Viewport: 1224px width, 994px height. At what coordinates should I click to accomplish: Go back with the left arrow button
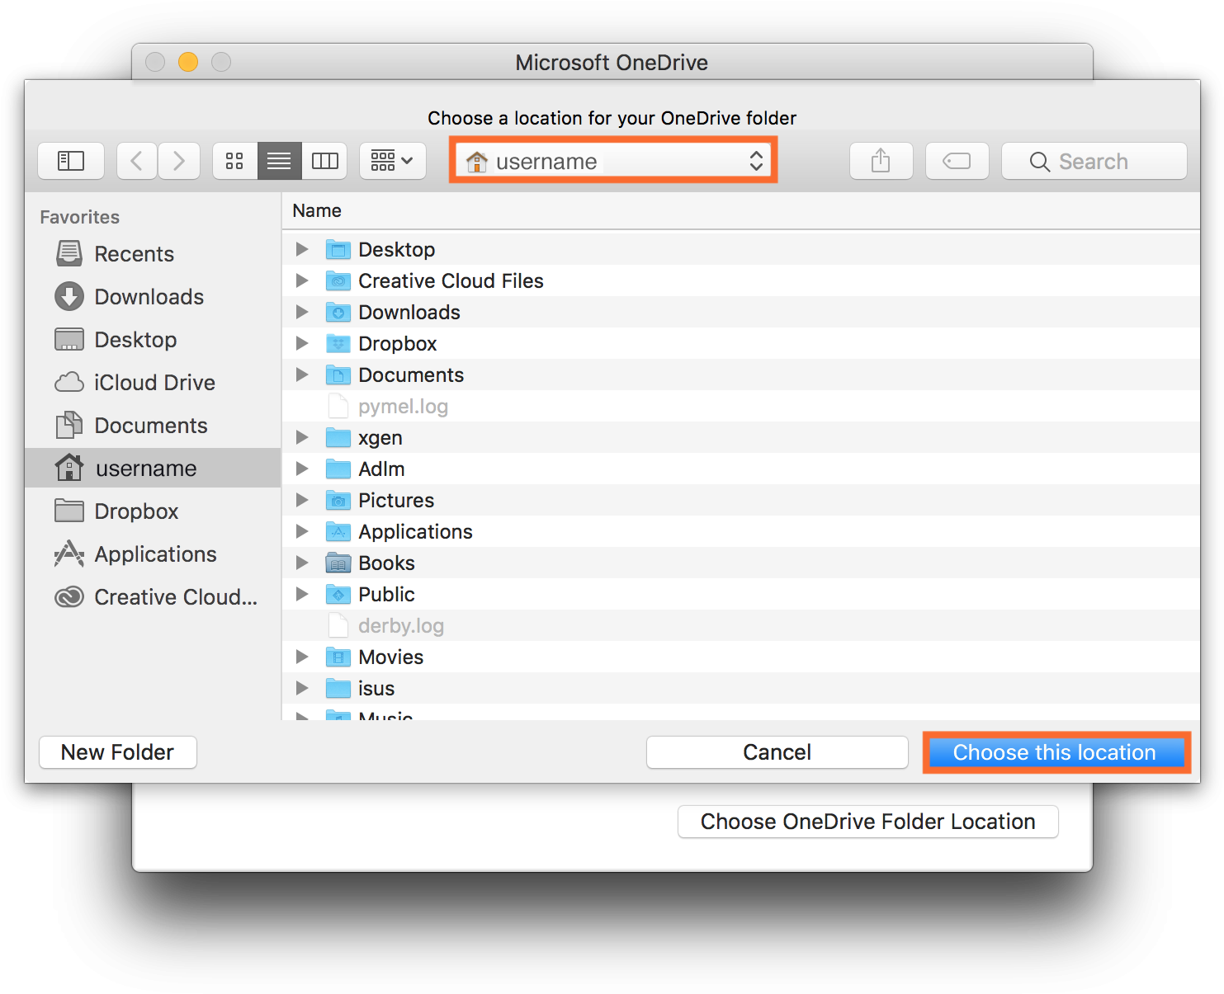point(137,161)
